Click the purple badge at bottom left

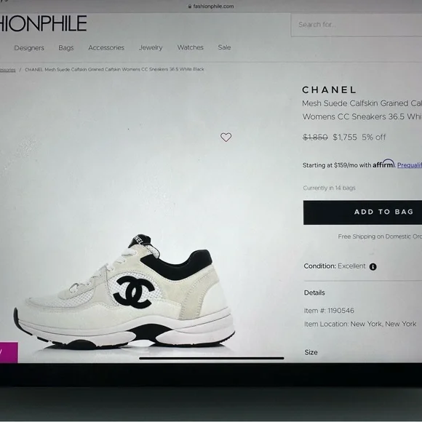pos(9,352)
